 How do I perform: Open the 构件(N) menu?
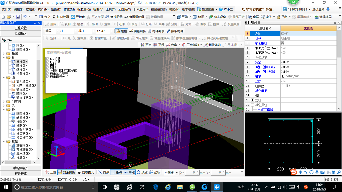[43, 9]
